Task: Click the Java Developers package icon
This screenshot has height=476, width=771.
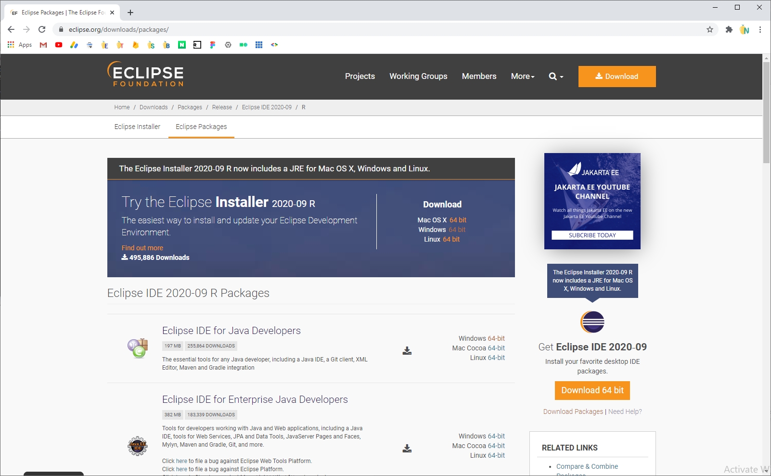Action: [138, 348]
